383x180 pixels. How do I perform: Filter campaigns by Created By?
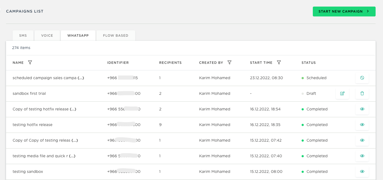coord(229,62)
